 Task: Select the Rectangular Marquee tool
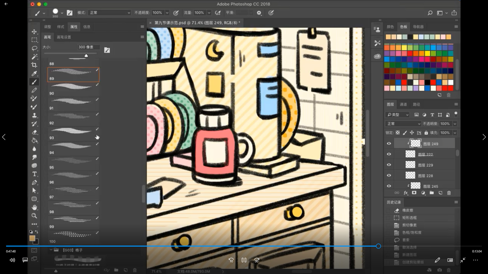coord(34,40)
